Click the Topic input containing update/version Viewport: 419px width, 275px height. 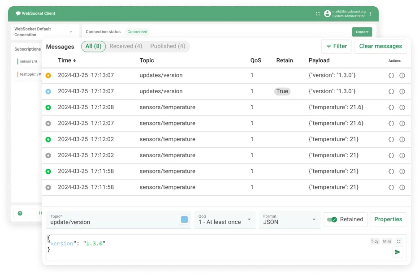pyautogui.click(x=112, y=222)
